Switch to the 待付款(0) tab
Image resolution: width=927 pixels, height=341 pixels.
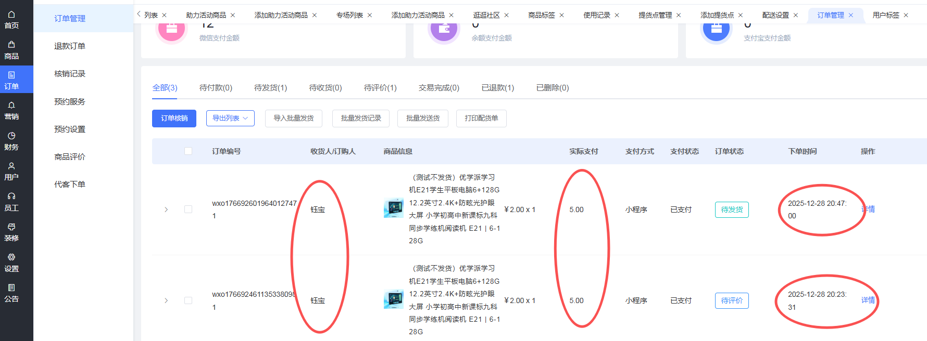coord(216,88)
